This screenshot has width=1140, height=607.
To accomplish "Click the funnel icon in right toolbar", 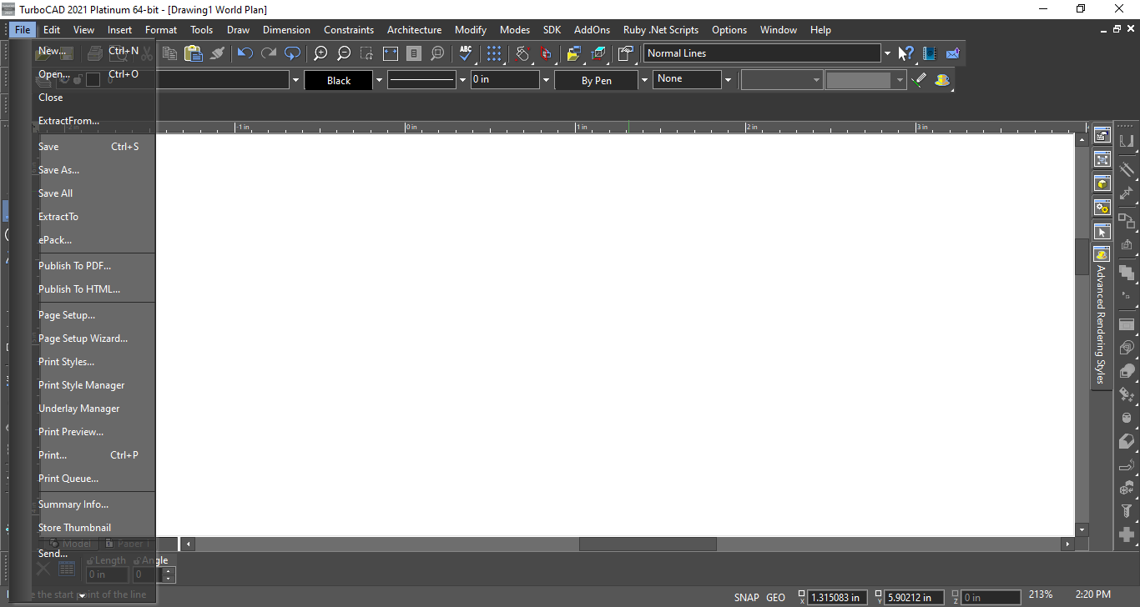I will 1127,511.
